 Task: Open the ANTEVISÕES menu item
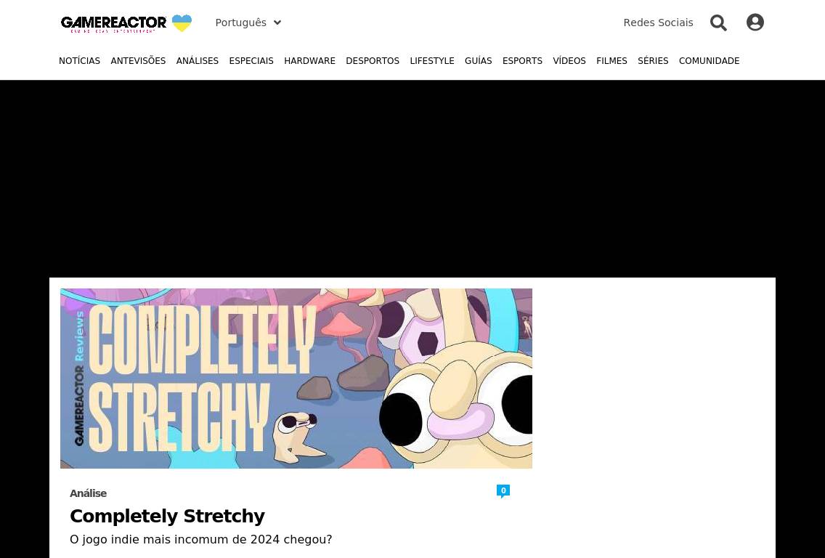138,61
